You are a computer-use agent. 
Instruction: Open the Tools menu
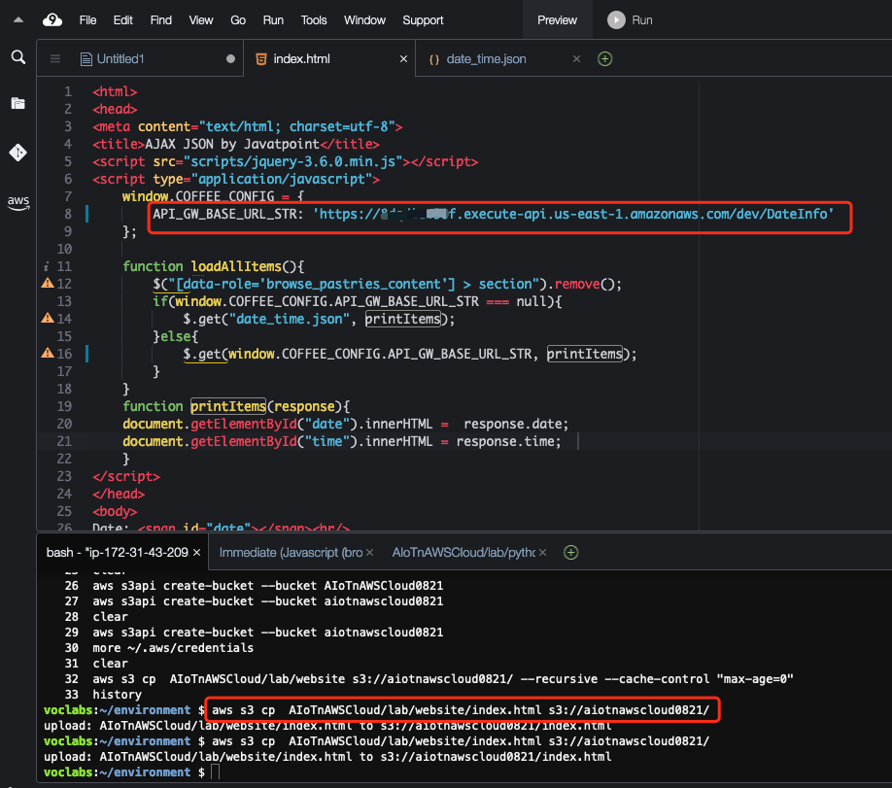tap(314, 19)
